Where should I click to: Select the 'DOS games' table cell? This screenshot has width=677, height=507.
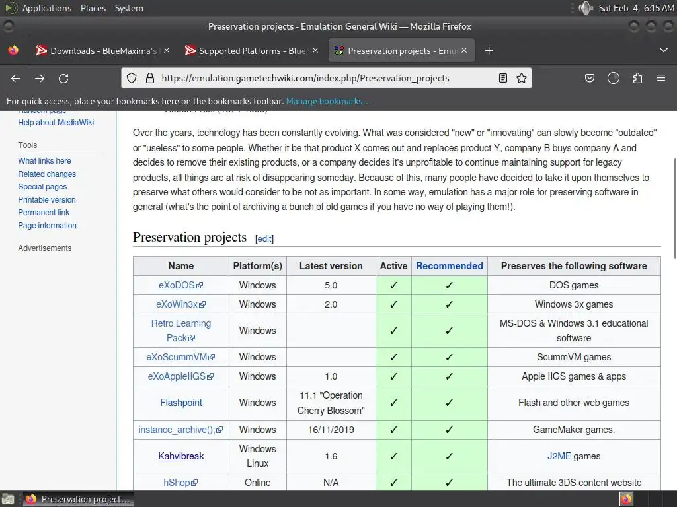tap(574, 285)
